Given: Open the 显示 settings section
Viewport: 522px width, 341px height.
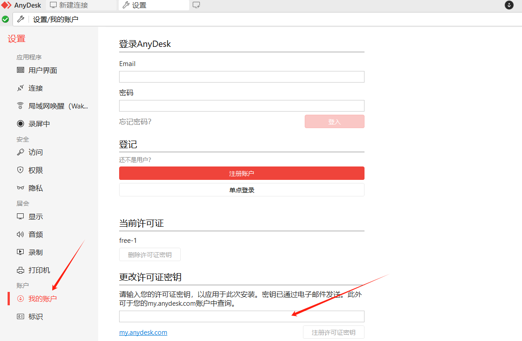Looking at the screenshot, I should pos(36,216).
